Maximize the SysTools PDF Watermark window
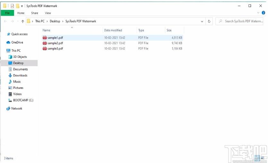This screenshot has height=163, width=268. (250, 6)
